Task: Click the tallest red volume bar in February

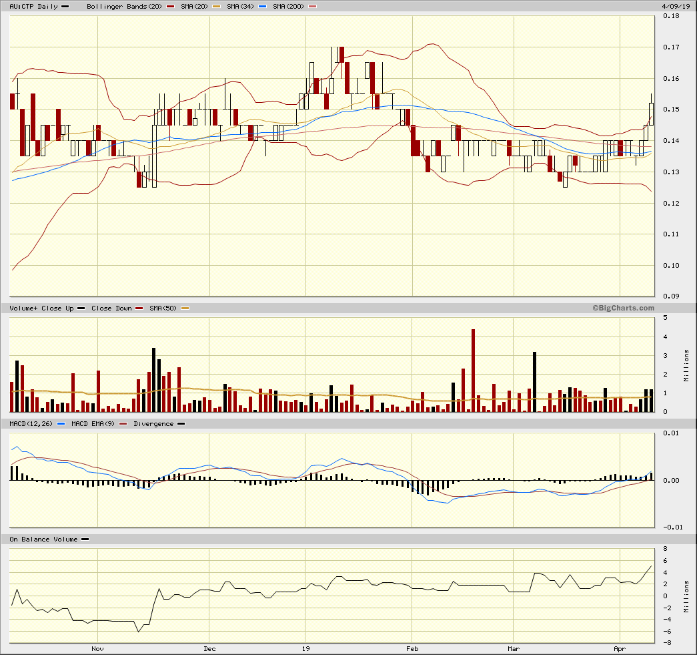Action: click(x=473, y=371)
